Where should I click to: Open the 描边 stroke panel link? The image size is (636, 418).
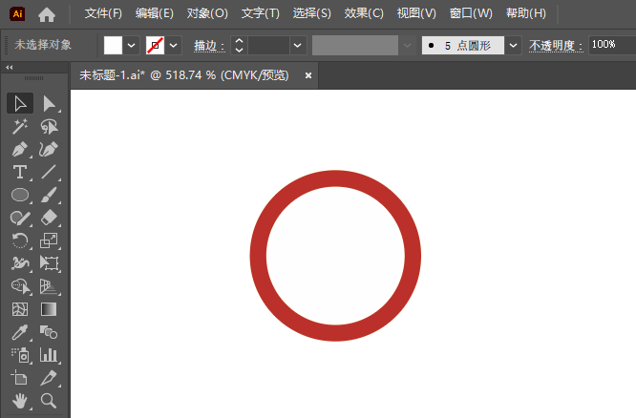coord(209,46)
